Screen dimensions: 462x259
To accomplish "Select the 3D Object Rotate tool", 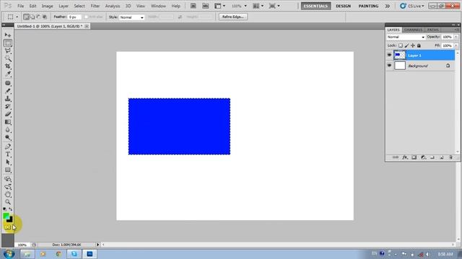I will (x=8, y=179).
